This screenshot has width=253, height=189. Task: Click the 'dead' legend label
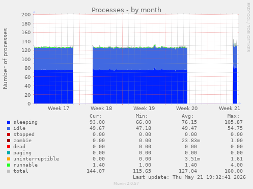pyautogui.click(x=19, y=147)
